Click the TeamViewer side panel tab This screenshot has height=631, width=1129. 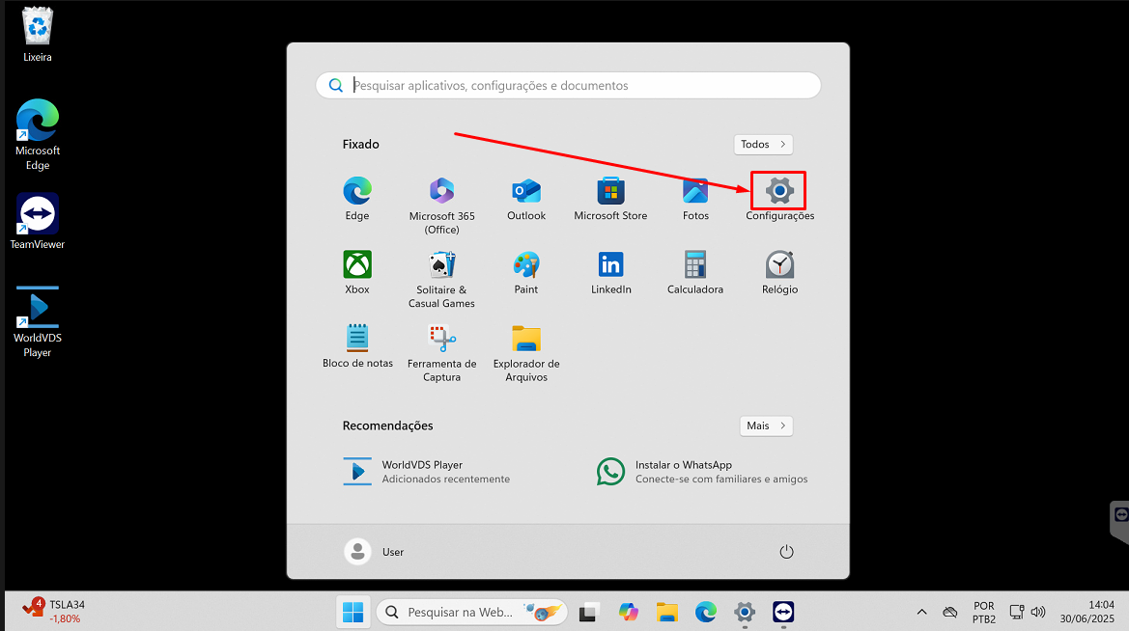click(1119, 522)
